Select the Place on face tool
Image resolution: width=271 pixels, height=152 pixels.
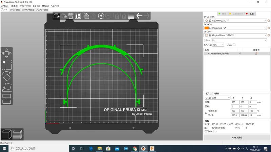point(6,87)
